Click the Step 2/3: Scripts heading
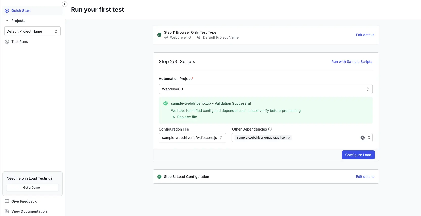Viewport: 421px width, 216px height. coord(177,62)
